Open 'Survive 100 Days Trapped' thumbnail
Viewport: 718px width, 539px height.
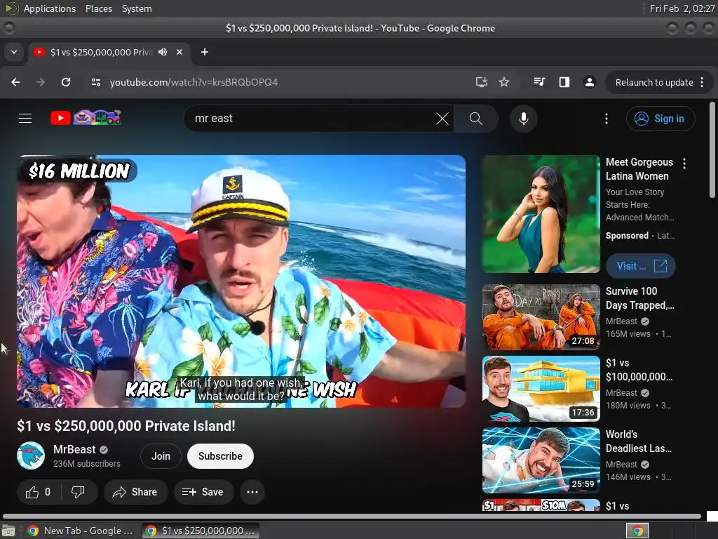click(541, 317)
